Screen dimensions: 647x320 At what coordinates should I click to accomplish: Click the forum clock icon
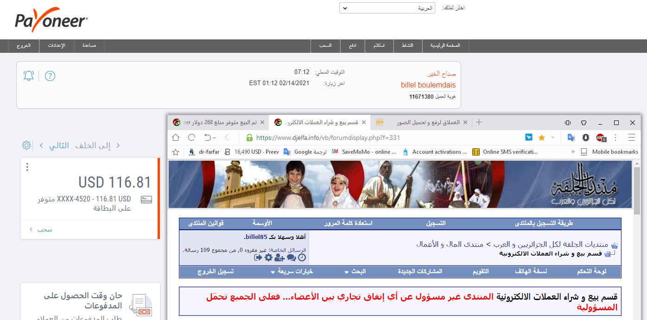tap(302, 257)
